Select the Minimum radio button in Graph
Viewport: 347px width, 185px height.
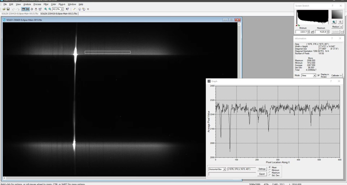coord(270,170)
